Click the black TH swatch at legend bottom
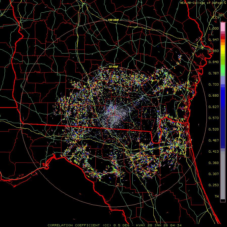Image resolution: width=227 pixels, height=227 pixels. (223, 200)
